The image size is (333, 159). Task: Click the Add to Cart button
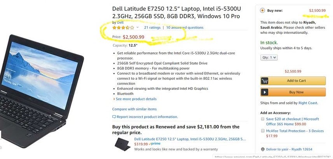click(x=296, y=81)
